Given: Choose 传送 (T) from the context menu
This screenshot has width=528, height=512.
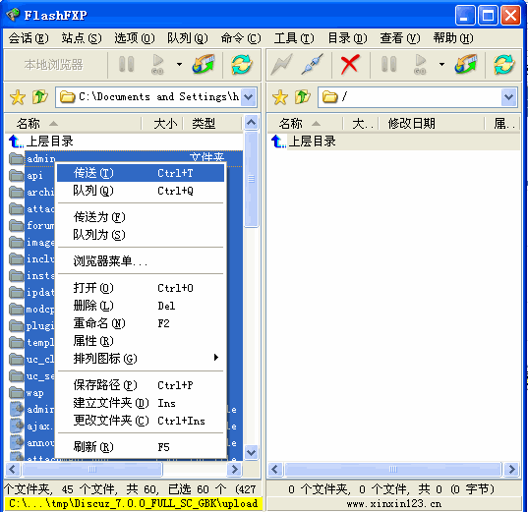Looking at the screenshot, I should (x=141, y=173).
